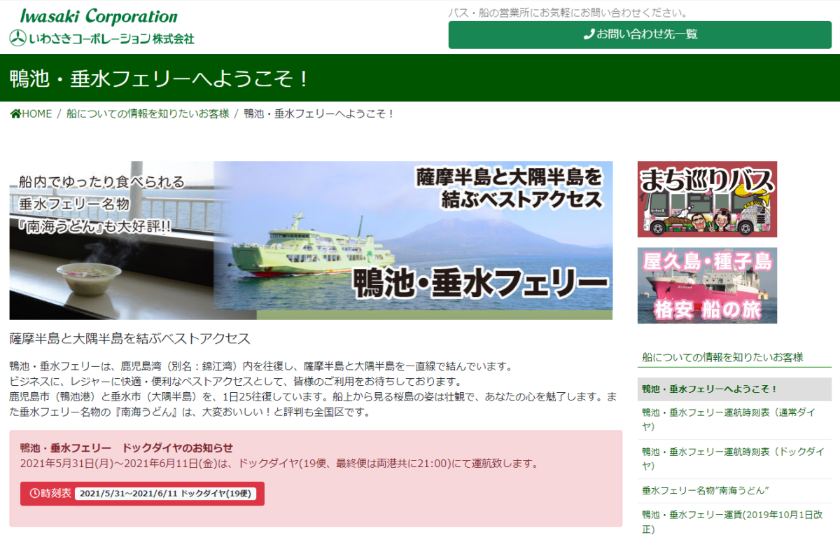Open the まち巡りバス banner
Image resolution: width=840 pixels, height=535 pixels.
point(707,200)
